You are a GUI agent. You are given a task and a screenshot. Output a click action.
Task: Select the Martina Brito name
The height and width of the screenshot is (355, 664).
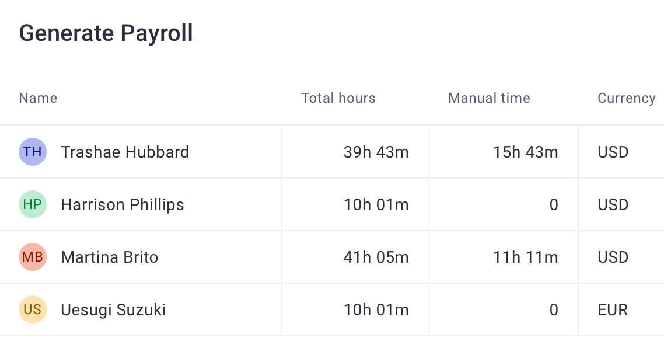pos(110,257)
